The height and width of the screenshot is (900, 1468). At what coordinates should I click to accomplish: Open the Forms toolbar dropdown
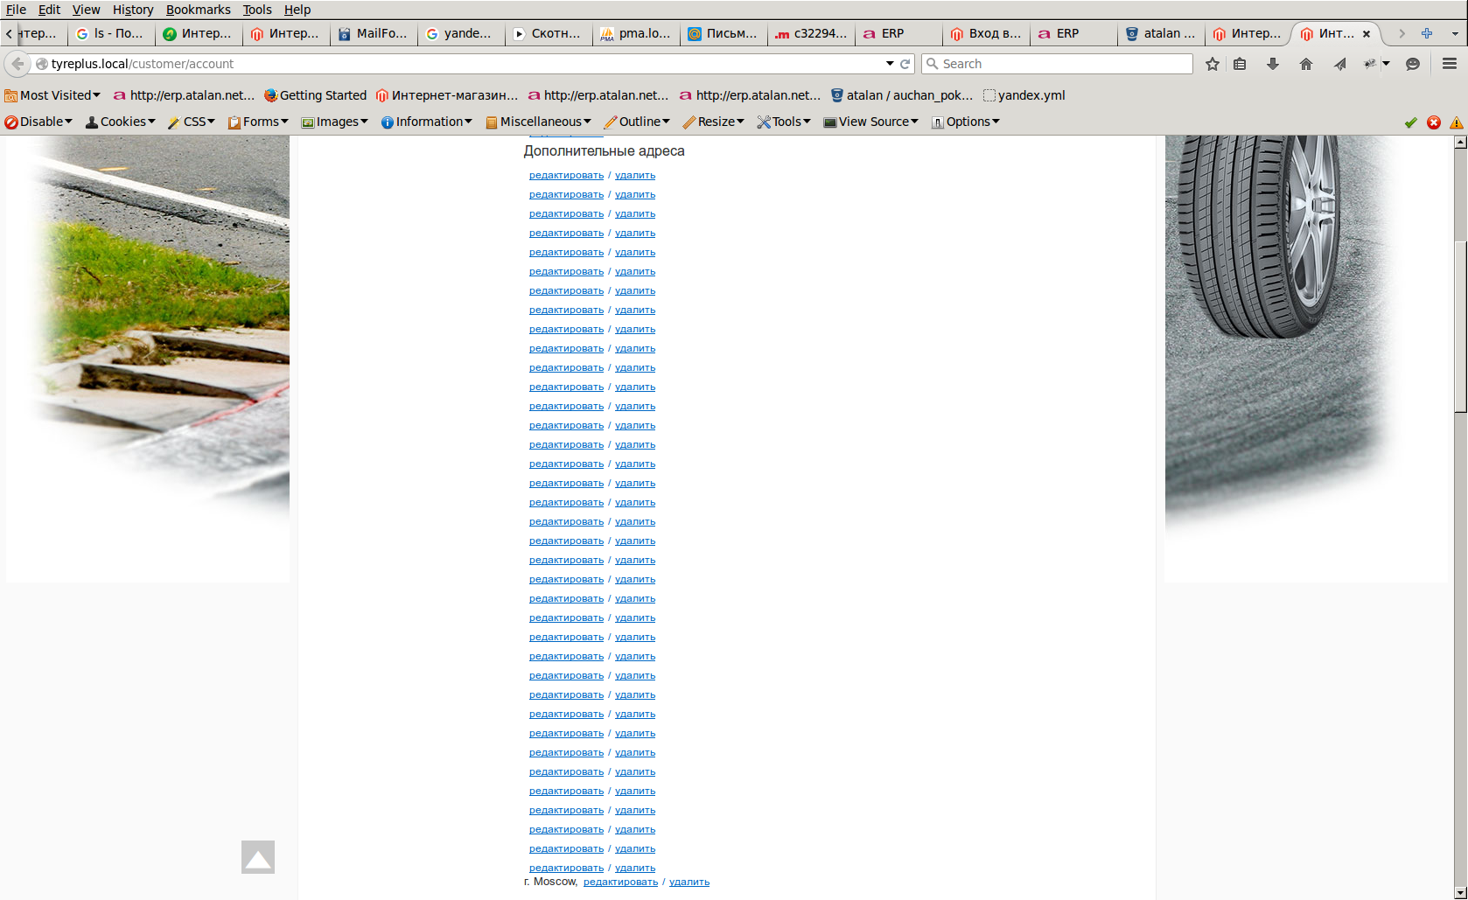tap(258, 122)
